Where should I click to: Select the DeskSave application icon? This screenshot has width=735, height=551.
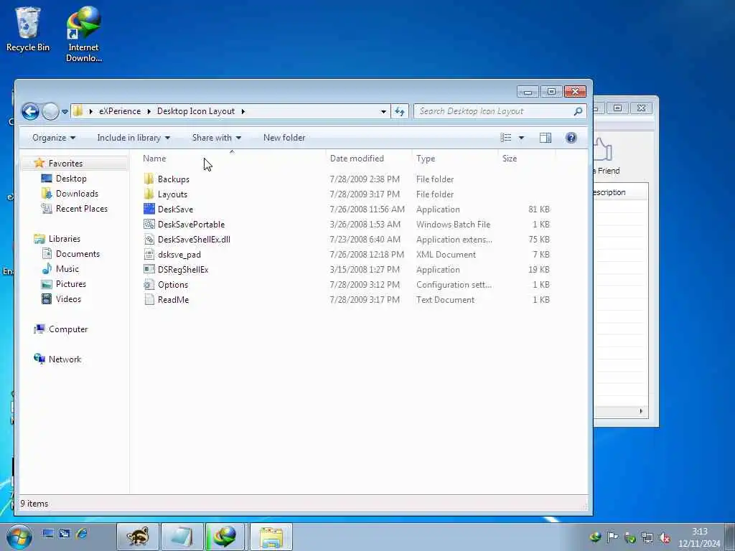coord(149,209)
